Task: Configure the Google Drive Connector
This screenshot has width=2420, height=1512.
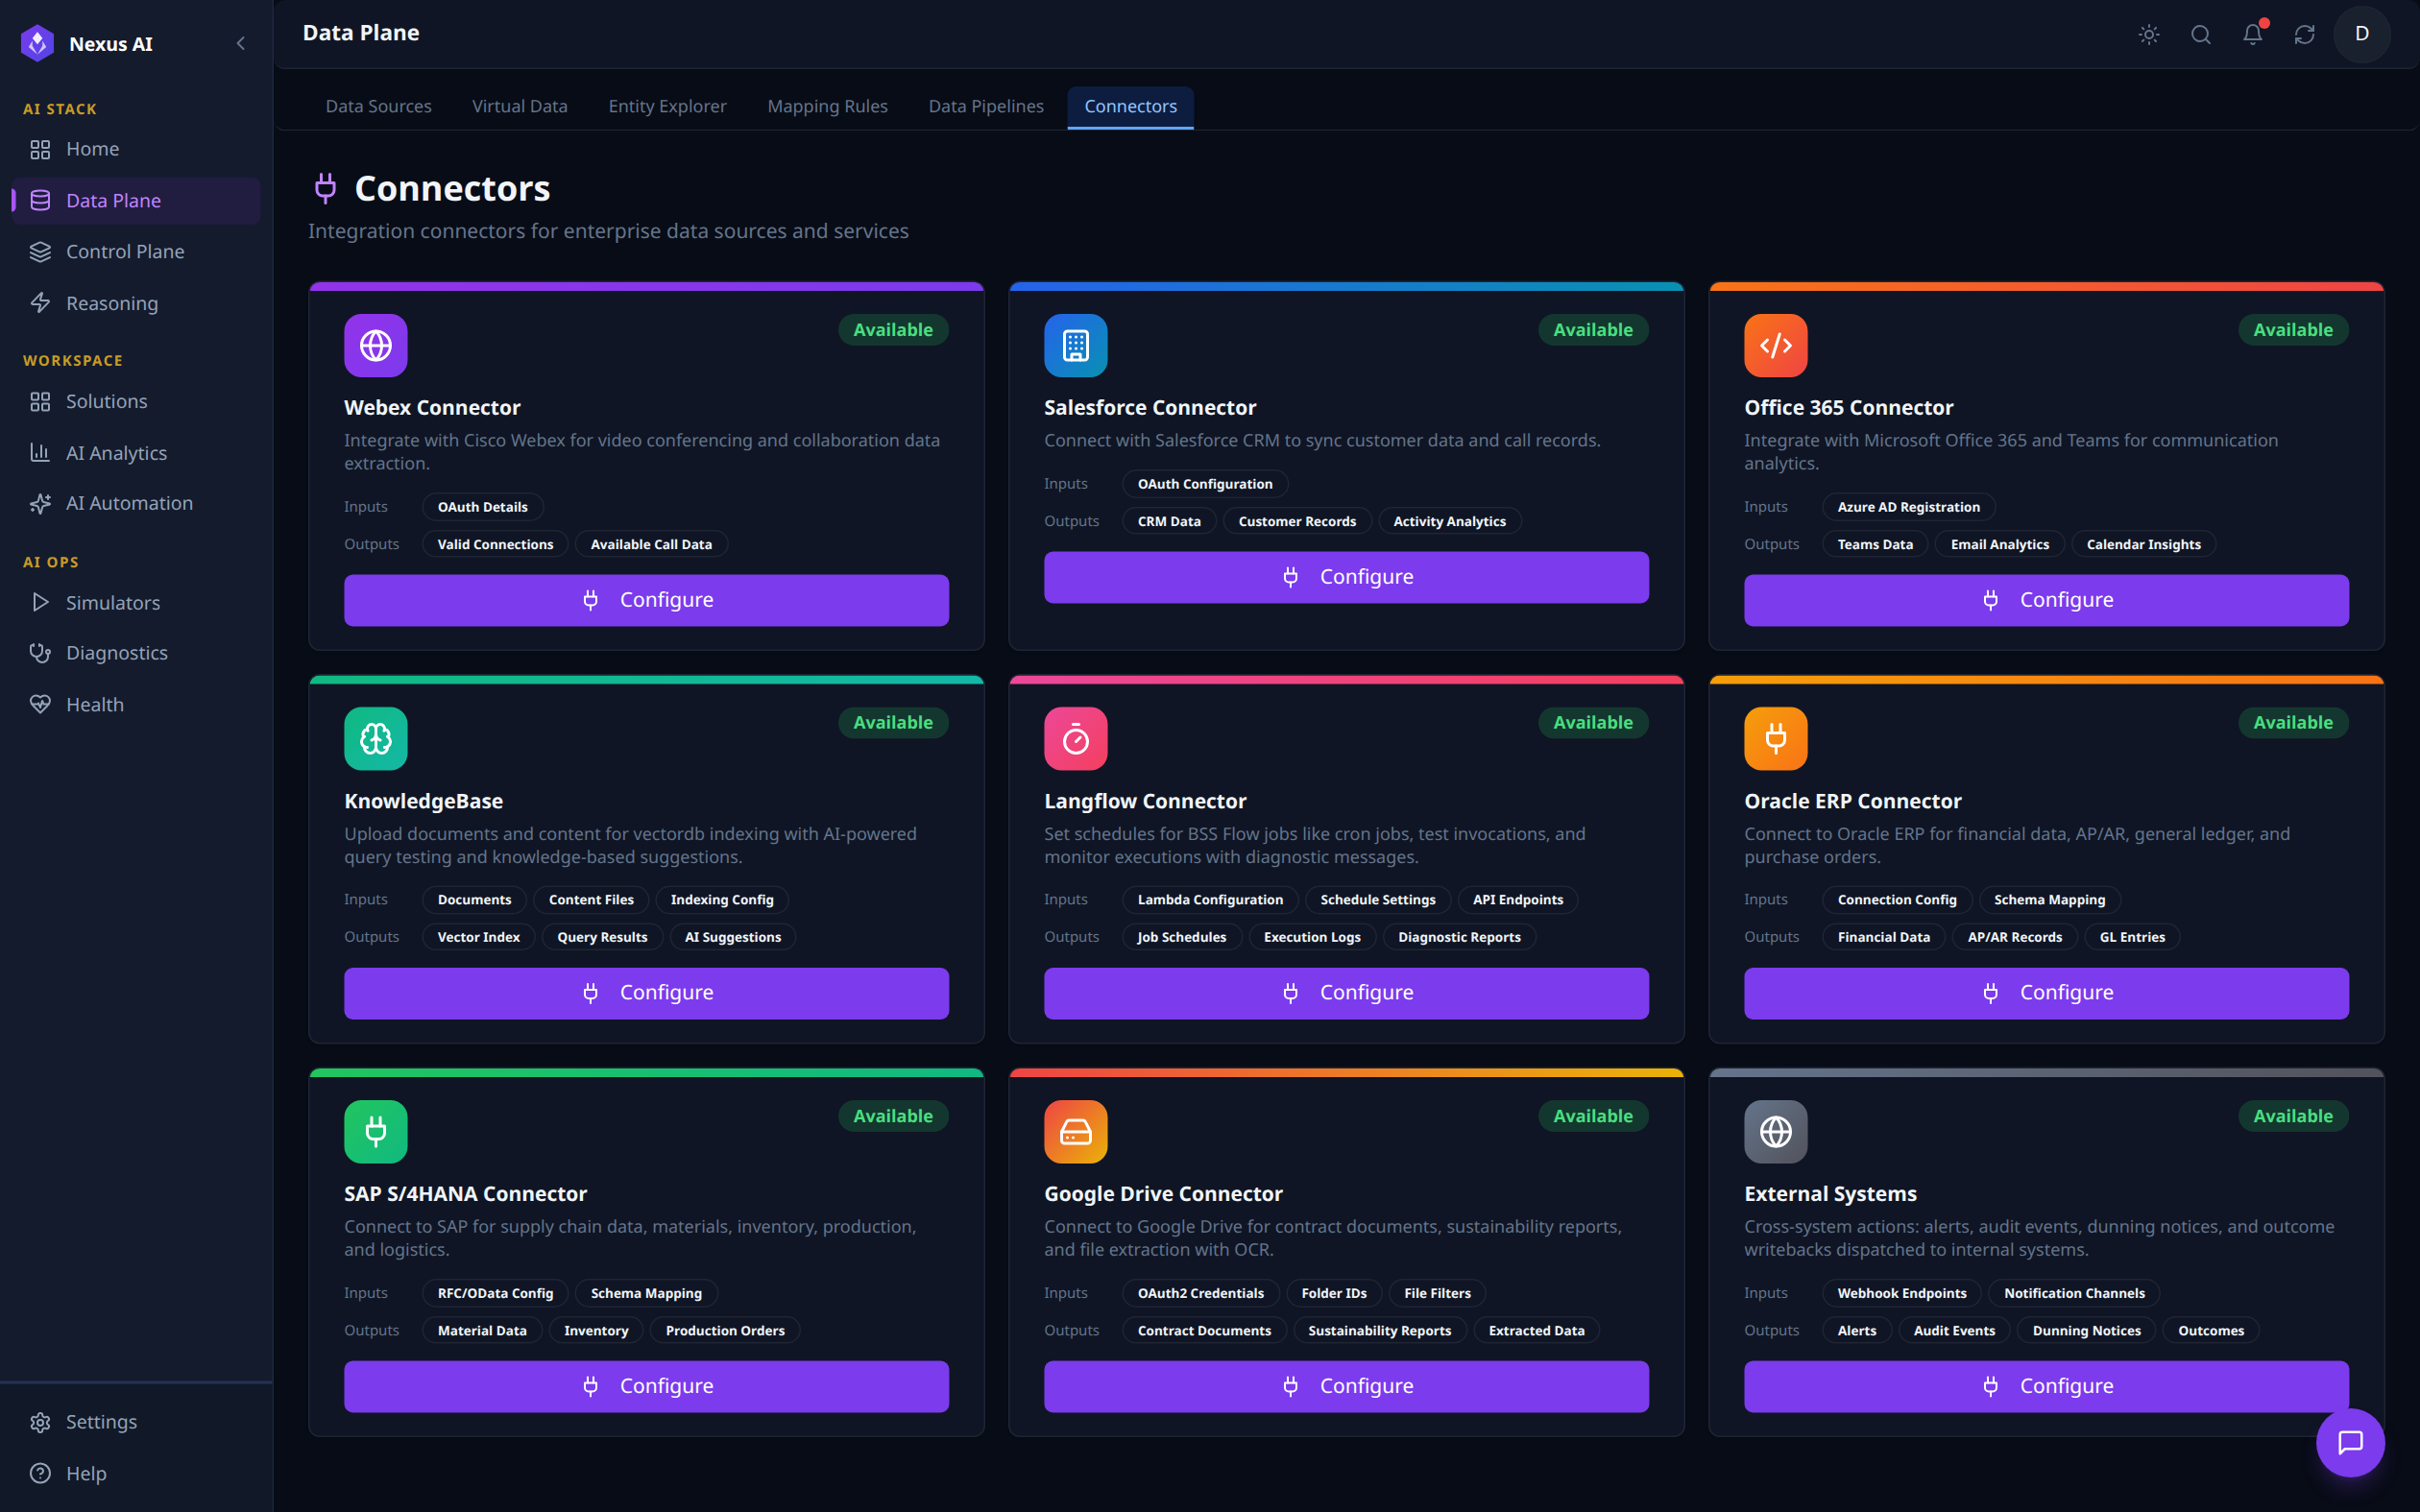Action: coord(1346,1386)
